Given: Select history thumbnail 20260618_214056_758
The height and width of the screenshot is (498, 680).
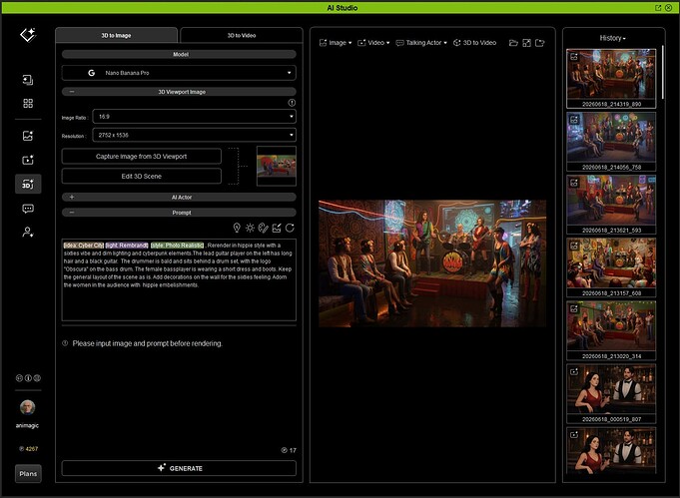Looking at the screenshot, I should point(611,142).
